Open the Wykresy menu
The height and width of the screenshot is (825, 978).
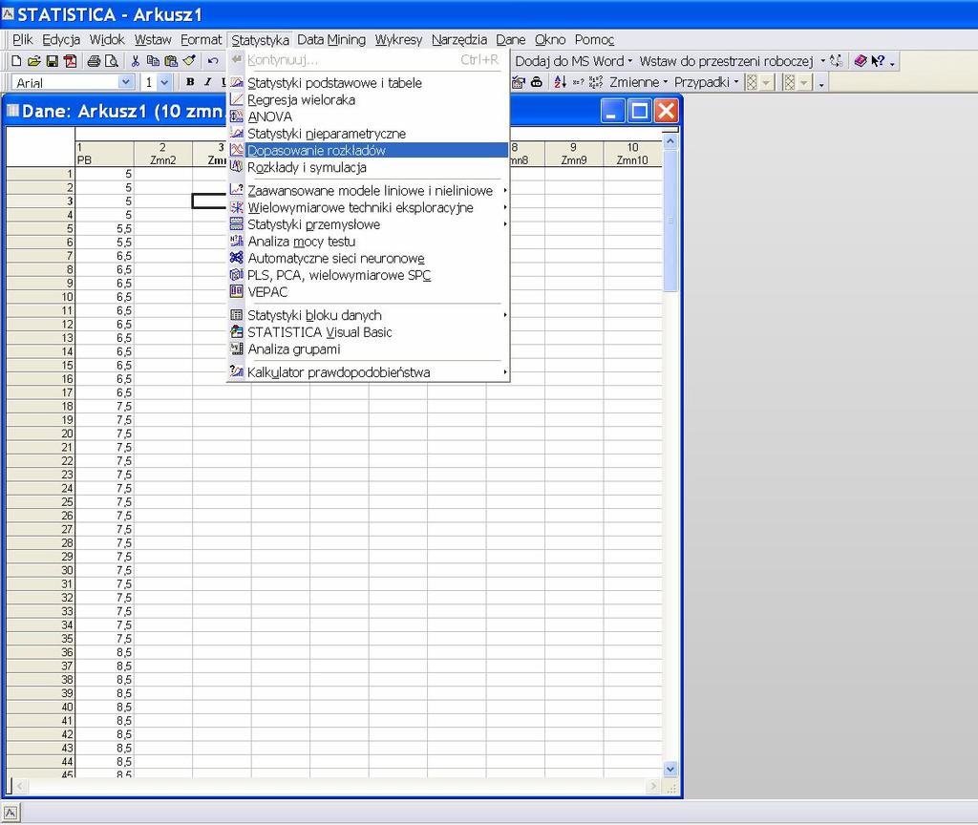click(398, 40)
